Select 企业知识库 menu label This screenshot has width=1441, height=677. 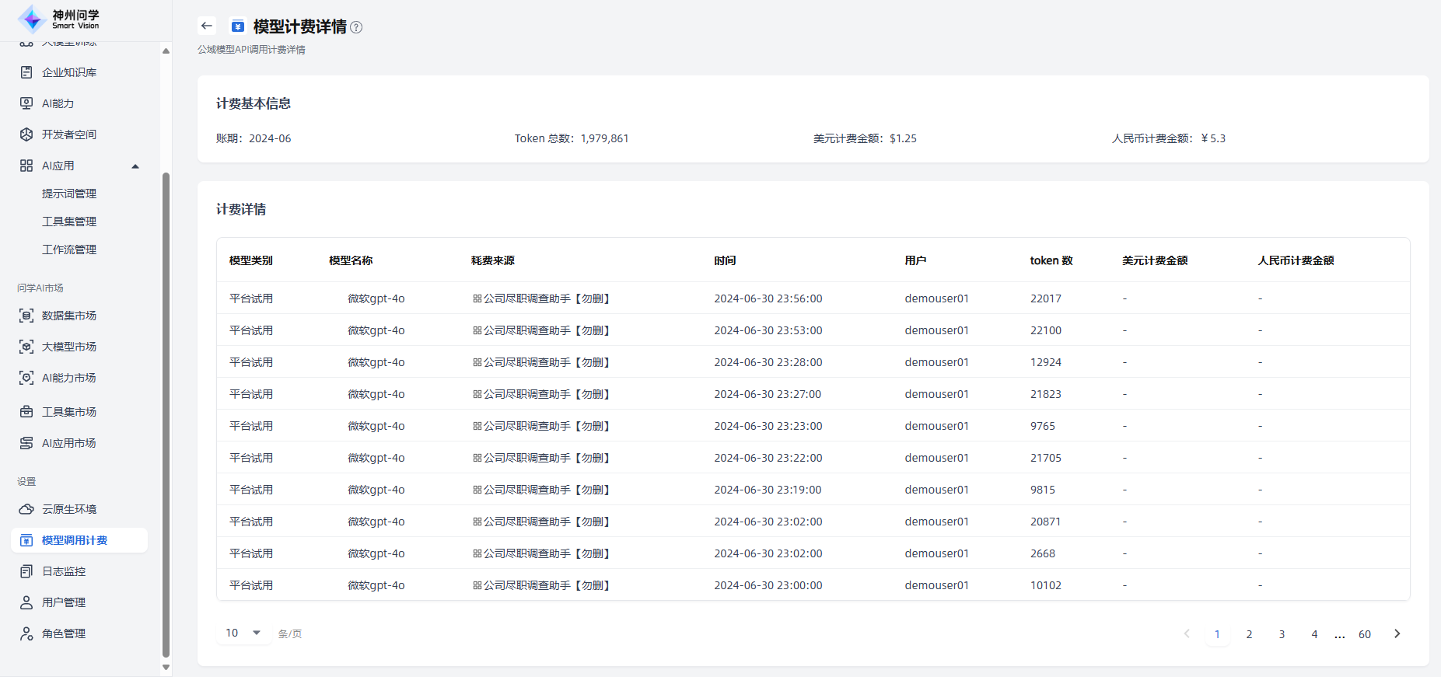click(x=69, y=72)
